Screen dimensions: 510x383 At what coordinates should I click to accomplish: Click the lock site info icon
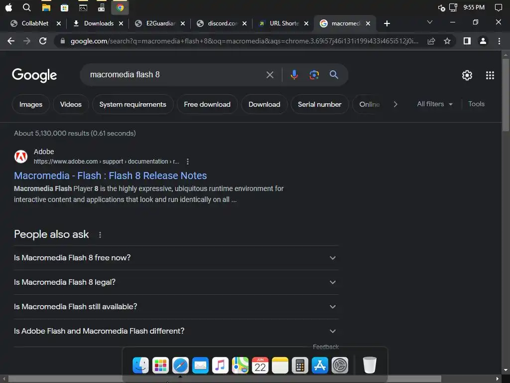[63, 41]
